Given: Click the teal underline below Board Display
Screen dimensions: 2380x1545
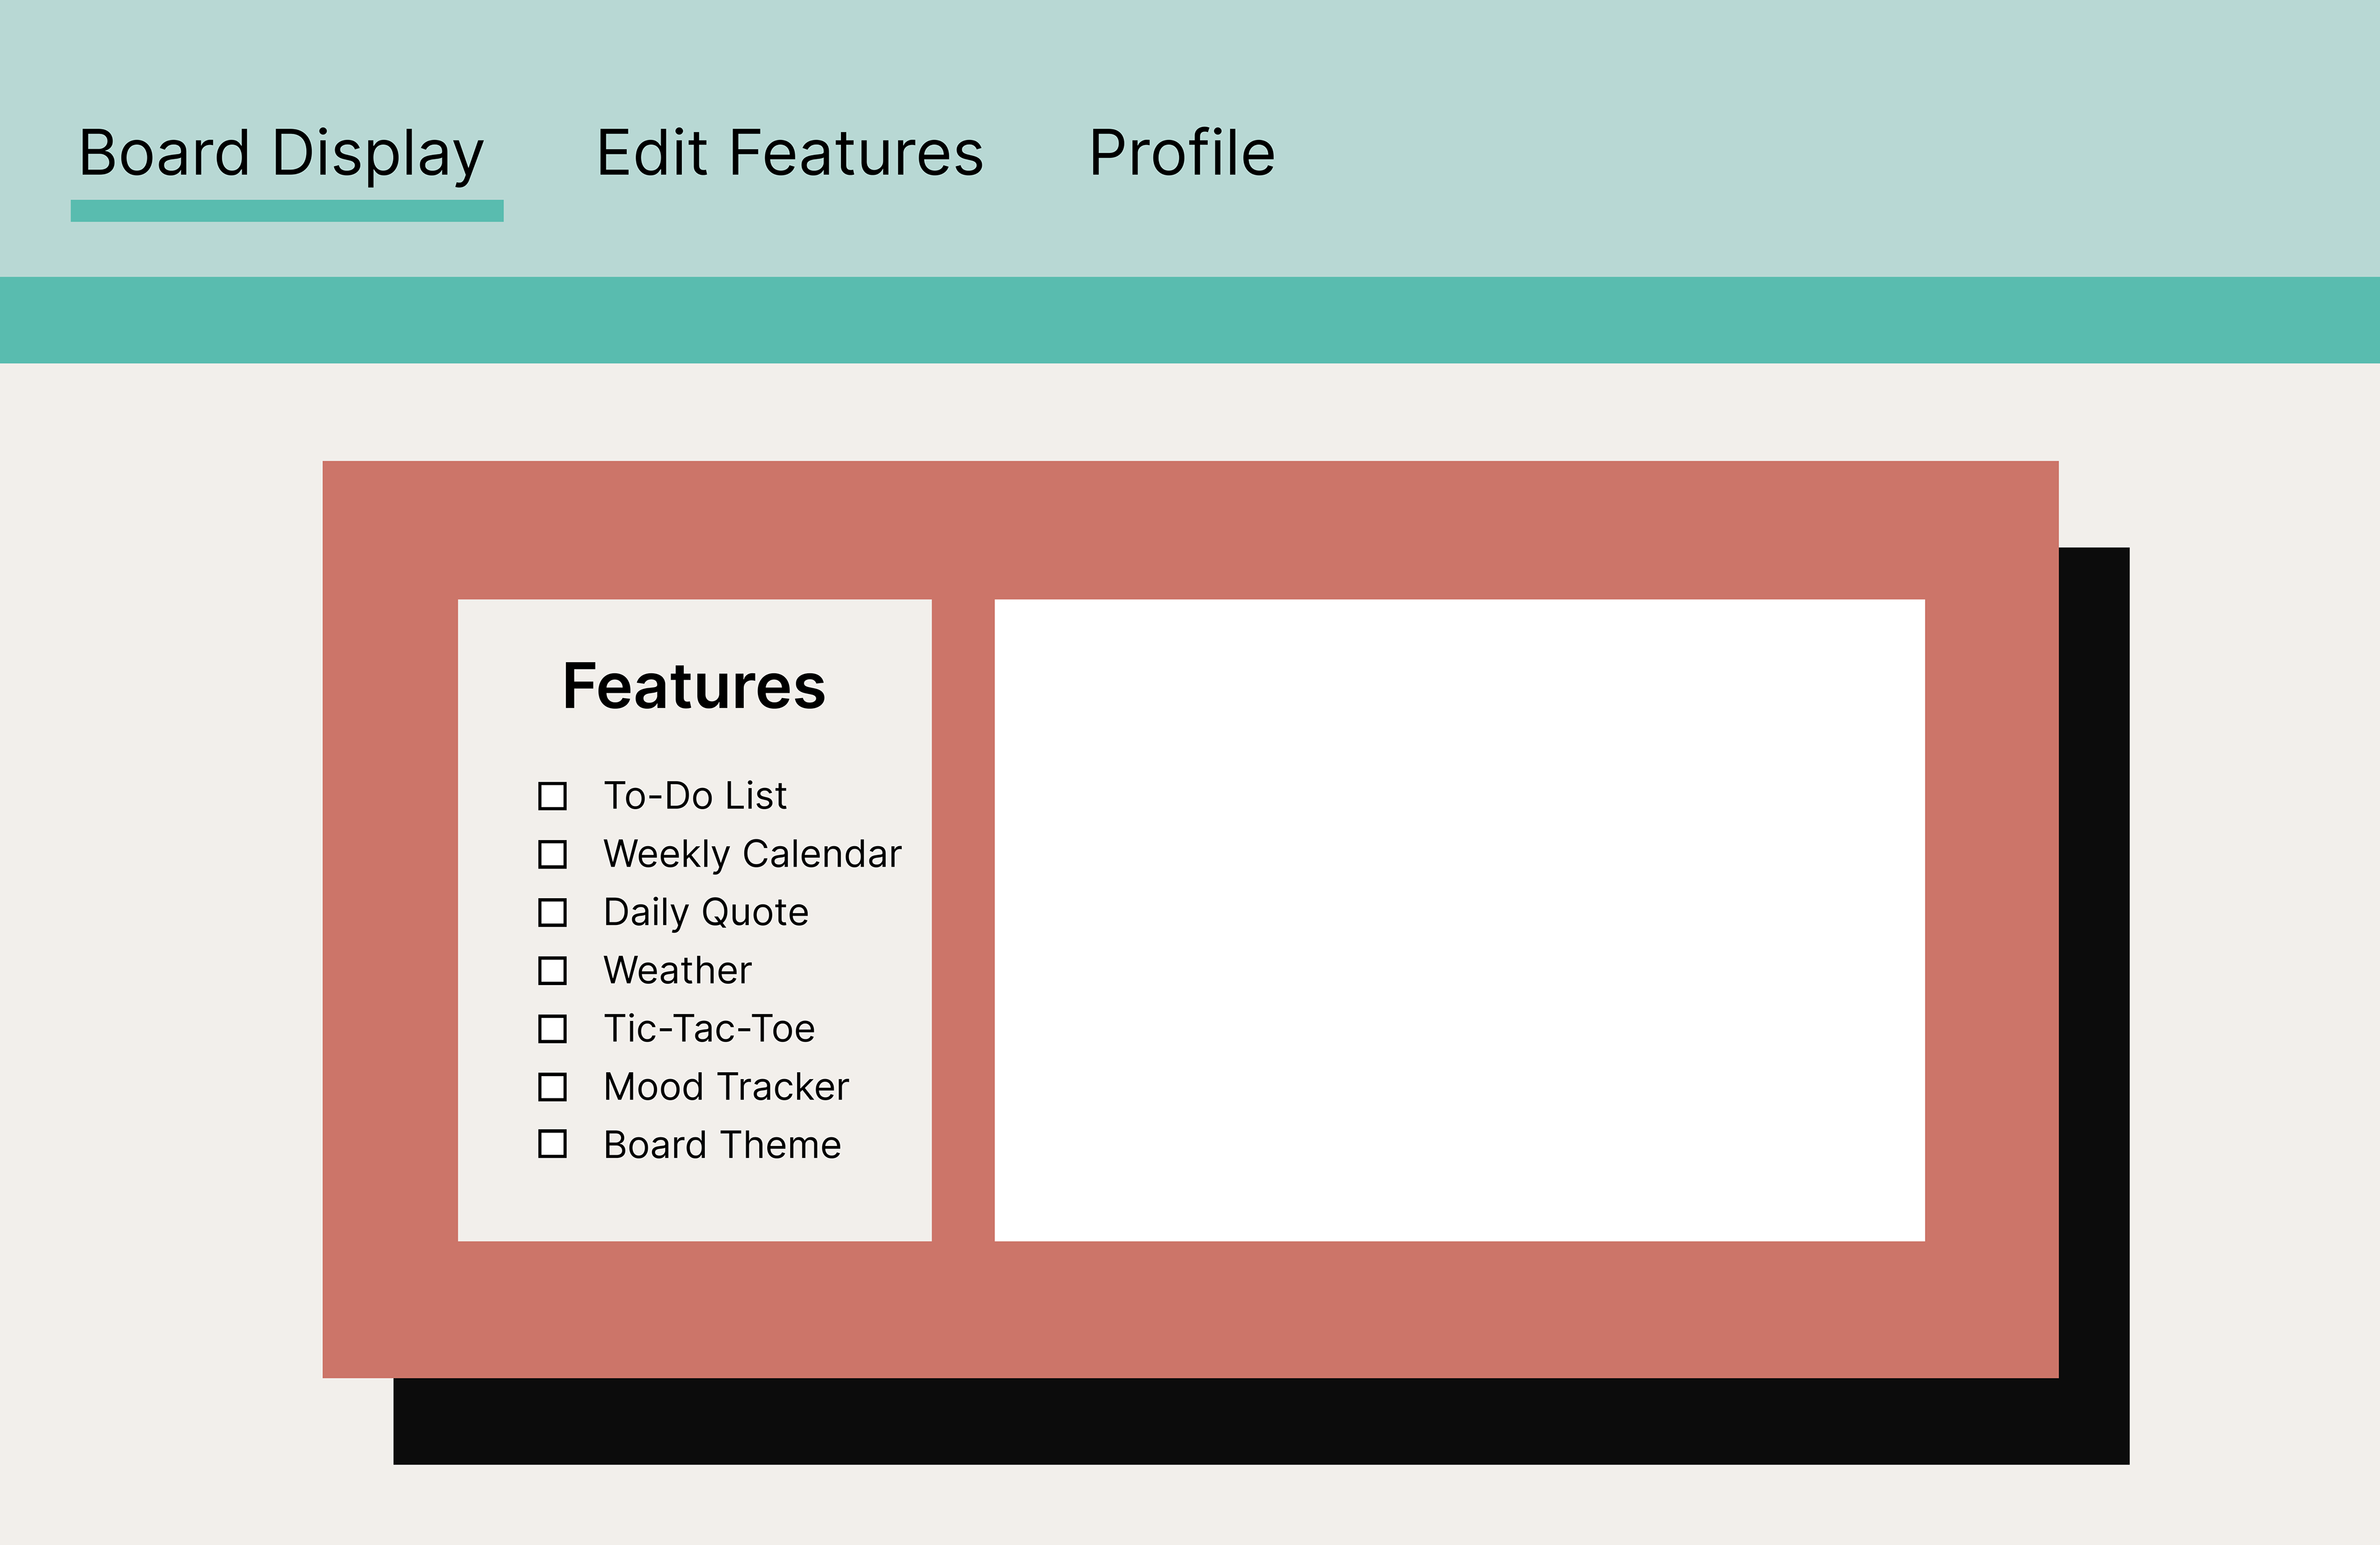Looking at the screenshot, I should (287, 210).
